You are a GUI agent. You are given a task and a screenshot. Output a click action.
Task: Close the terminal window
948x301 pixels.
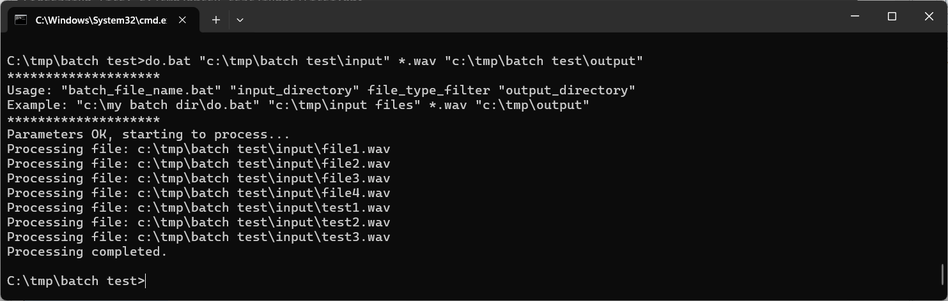click(929, 17)
